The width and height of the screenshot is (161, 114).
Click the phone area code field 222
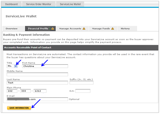click(x=12, y=91)
